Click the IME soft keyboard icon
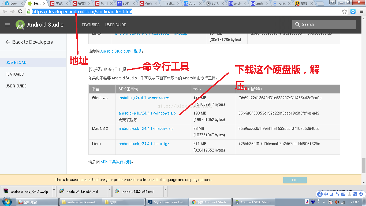The width and height of the screenshot is (366, 206). pyautogui.click(x=343, y=194)
